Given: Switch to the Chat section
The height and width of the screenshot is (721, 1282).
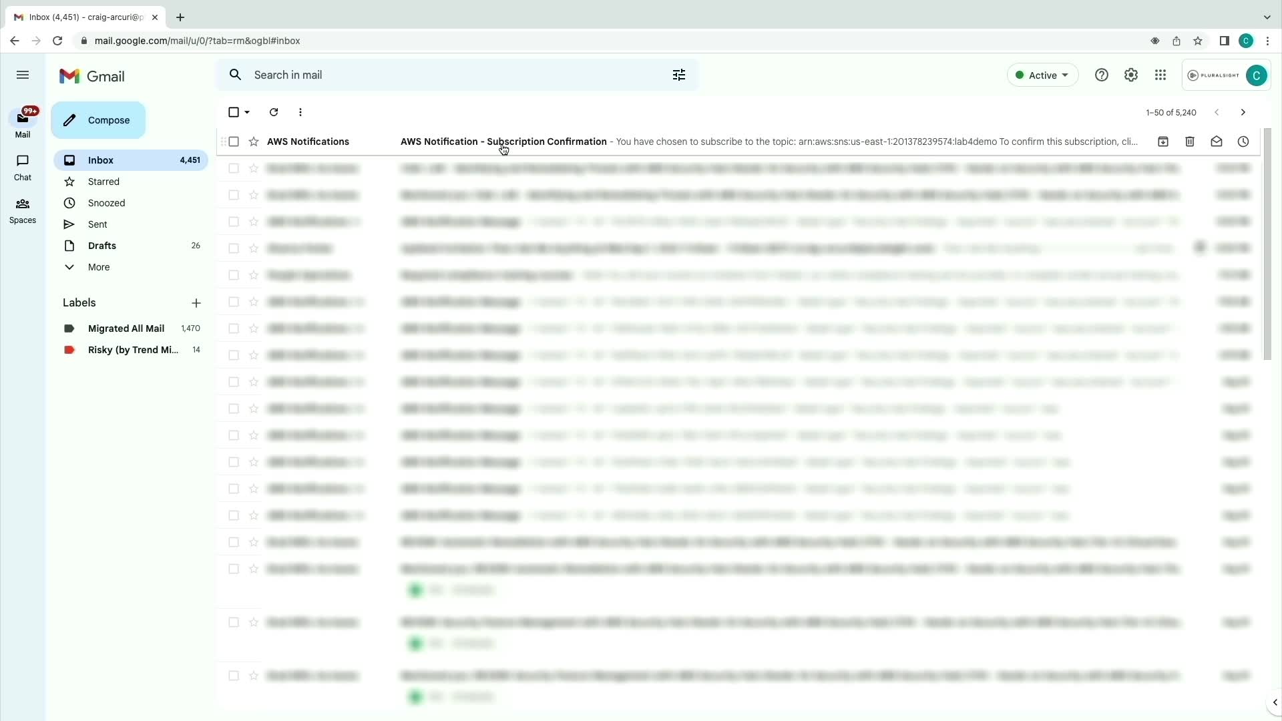Looking at the screenshot, I should 23,167.
